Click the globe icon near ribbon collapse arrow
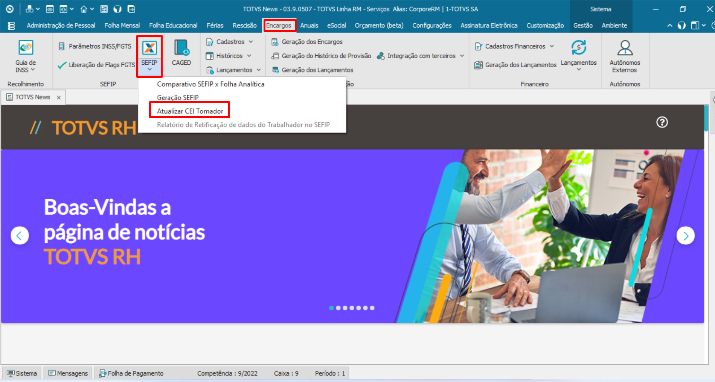 [681, 26]
